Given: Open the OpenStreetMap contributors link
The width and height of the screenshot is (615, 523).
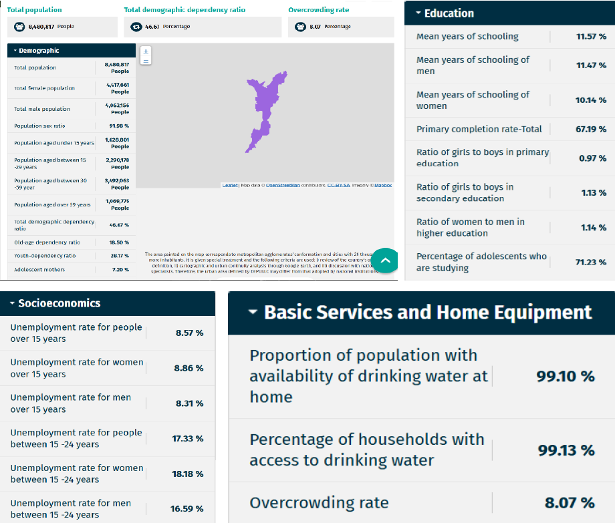Looking at the screenshot, I should 283,185.
